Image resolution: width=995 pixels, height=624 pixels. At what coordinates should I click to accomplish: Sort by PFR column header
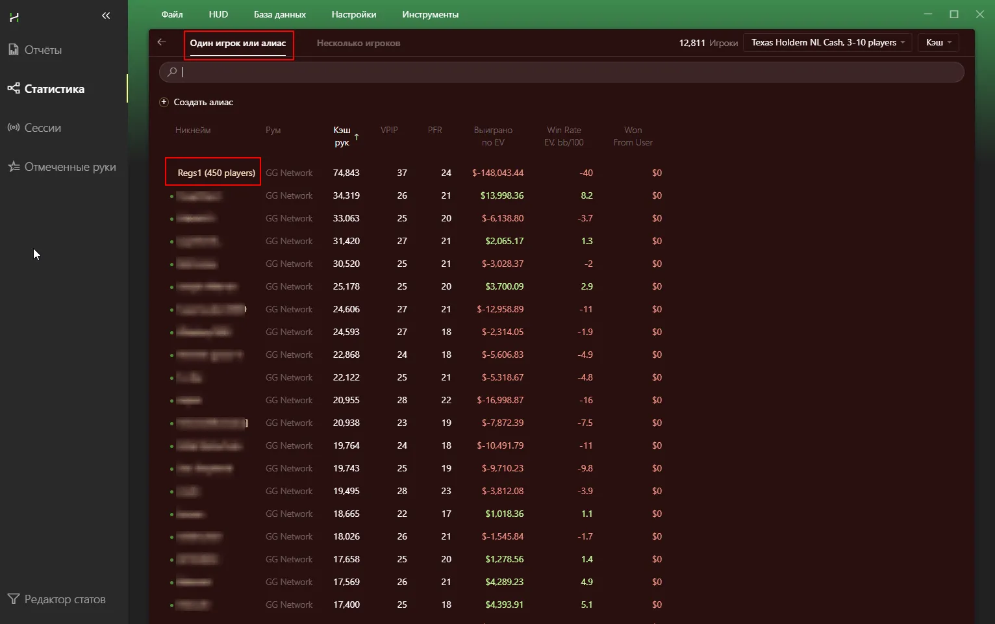tap(435, 130)
